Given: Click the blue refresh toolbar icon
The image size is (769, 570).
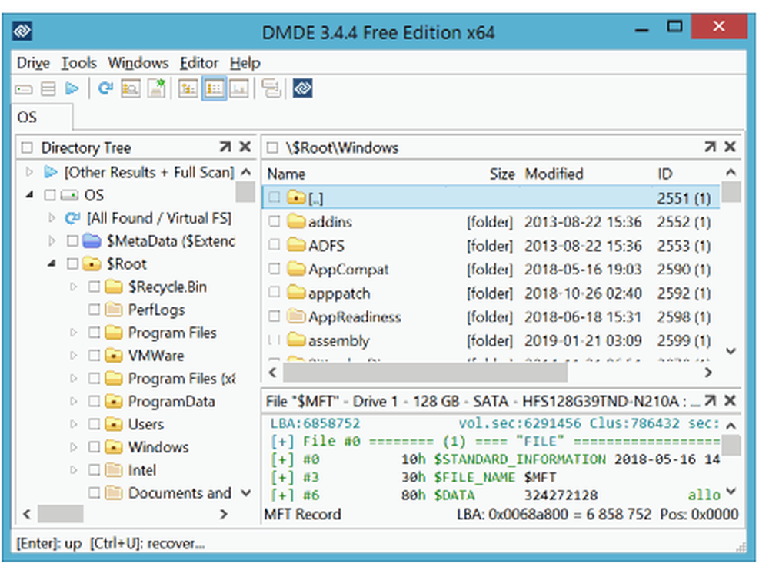Looking at the screenshot, I should click(105, 88).
